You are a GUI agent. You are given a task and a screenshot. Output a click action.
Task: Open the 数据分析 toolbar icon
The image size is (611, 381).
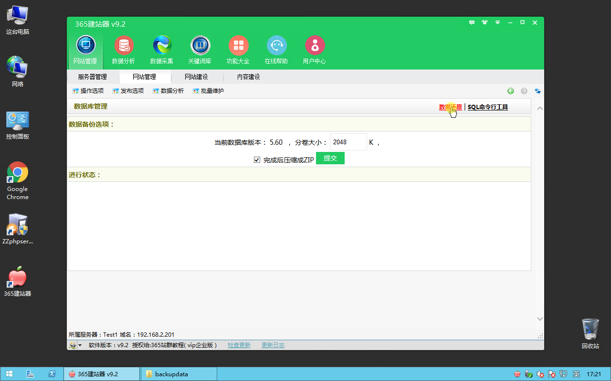coord(124,50)
